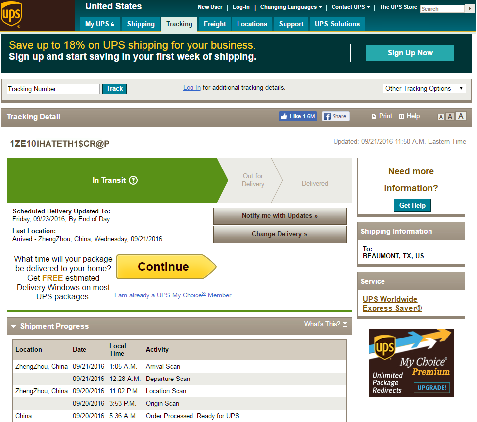Collapse the Shipment Progress section triangle
The width and height of the screenshot is (477, 422).
13,326
